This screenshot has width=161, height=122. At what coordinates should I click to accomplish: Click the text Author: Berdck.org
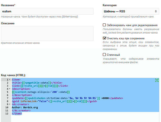click(x=25, y=108)
